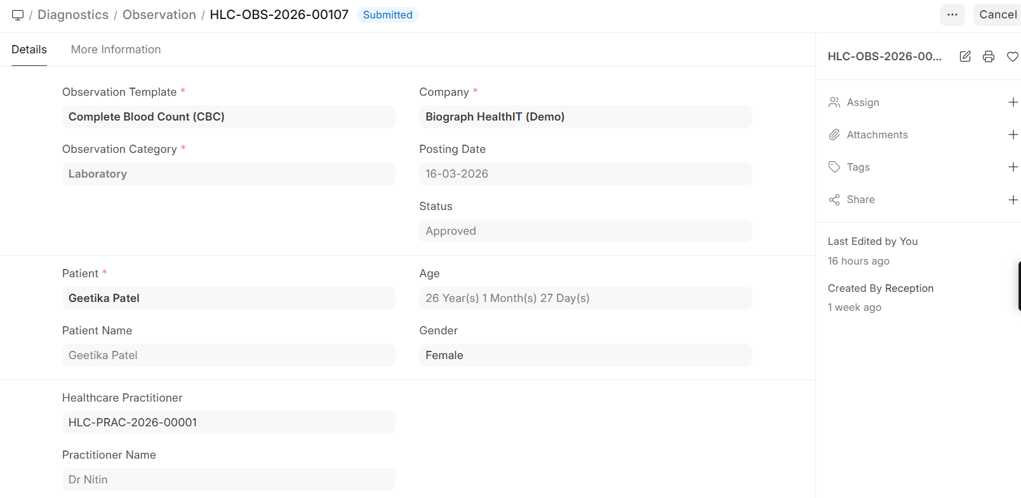Switch to the More Information tab

coord(116,49)
